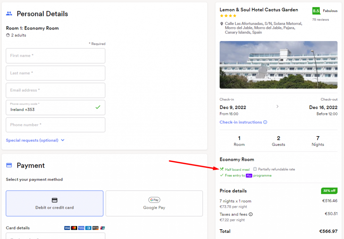Click the Fabulous rating label
This screenshot has height=239, width=344.
pyautogui.click(x=330, y=11)
